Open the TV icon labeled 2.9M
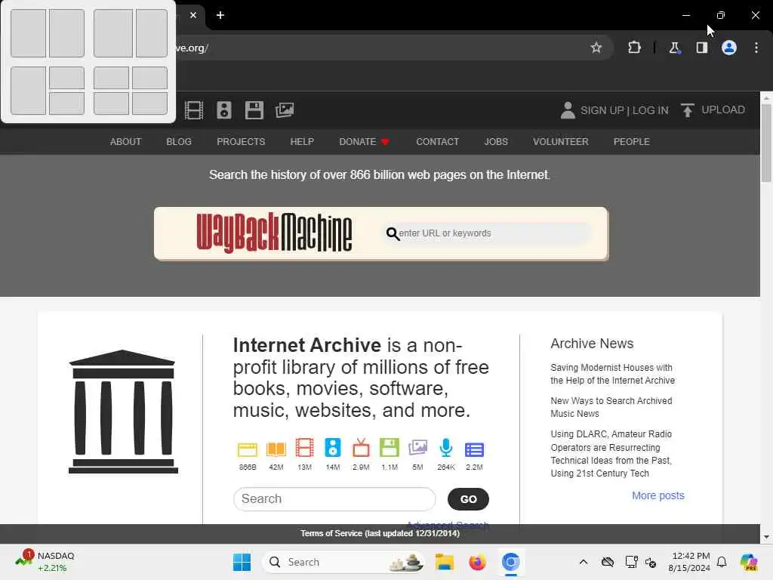Viewport: 773px width, 580px height. point(361,448)
